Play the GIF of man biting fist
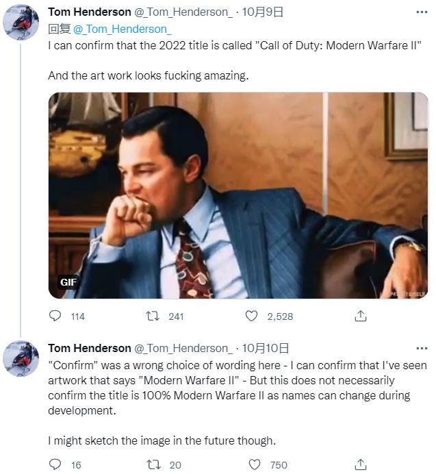This screenshot has height=474, width=436. [x=238, y=195]
